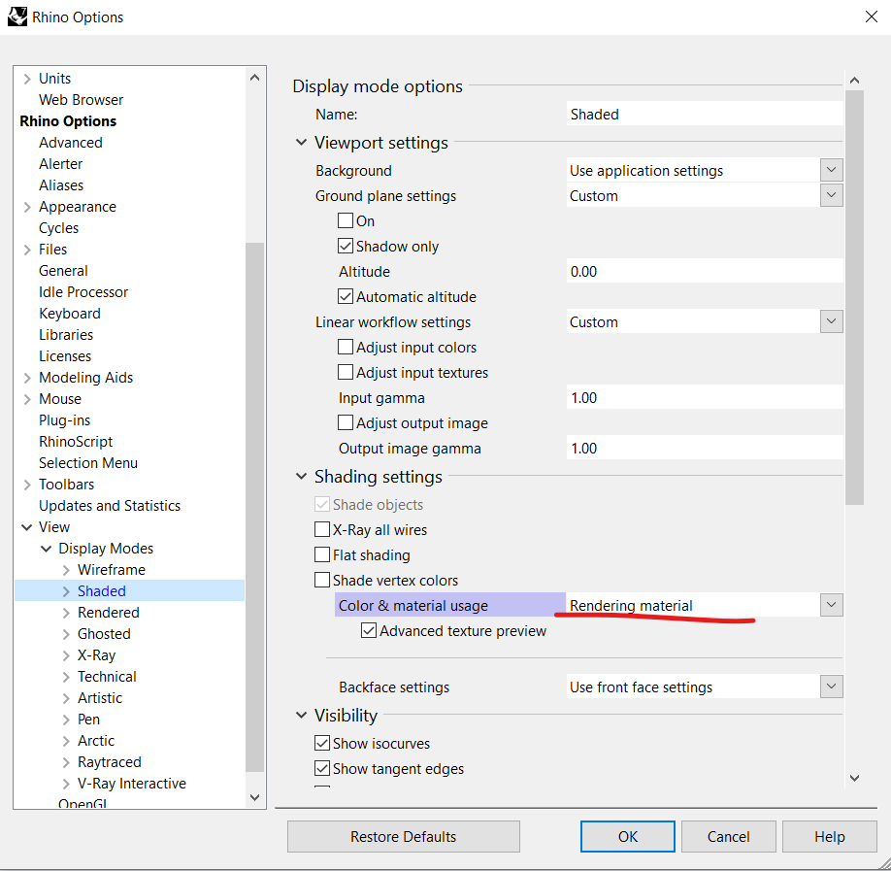Select Licenses in options tree
This screenshot has height=871, width=891.
(65, 356)
